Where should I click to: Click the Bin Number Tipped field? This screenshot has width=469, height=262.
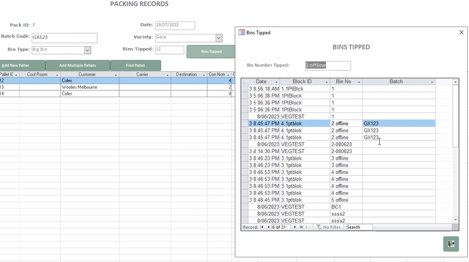coord(328,65)
